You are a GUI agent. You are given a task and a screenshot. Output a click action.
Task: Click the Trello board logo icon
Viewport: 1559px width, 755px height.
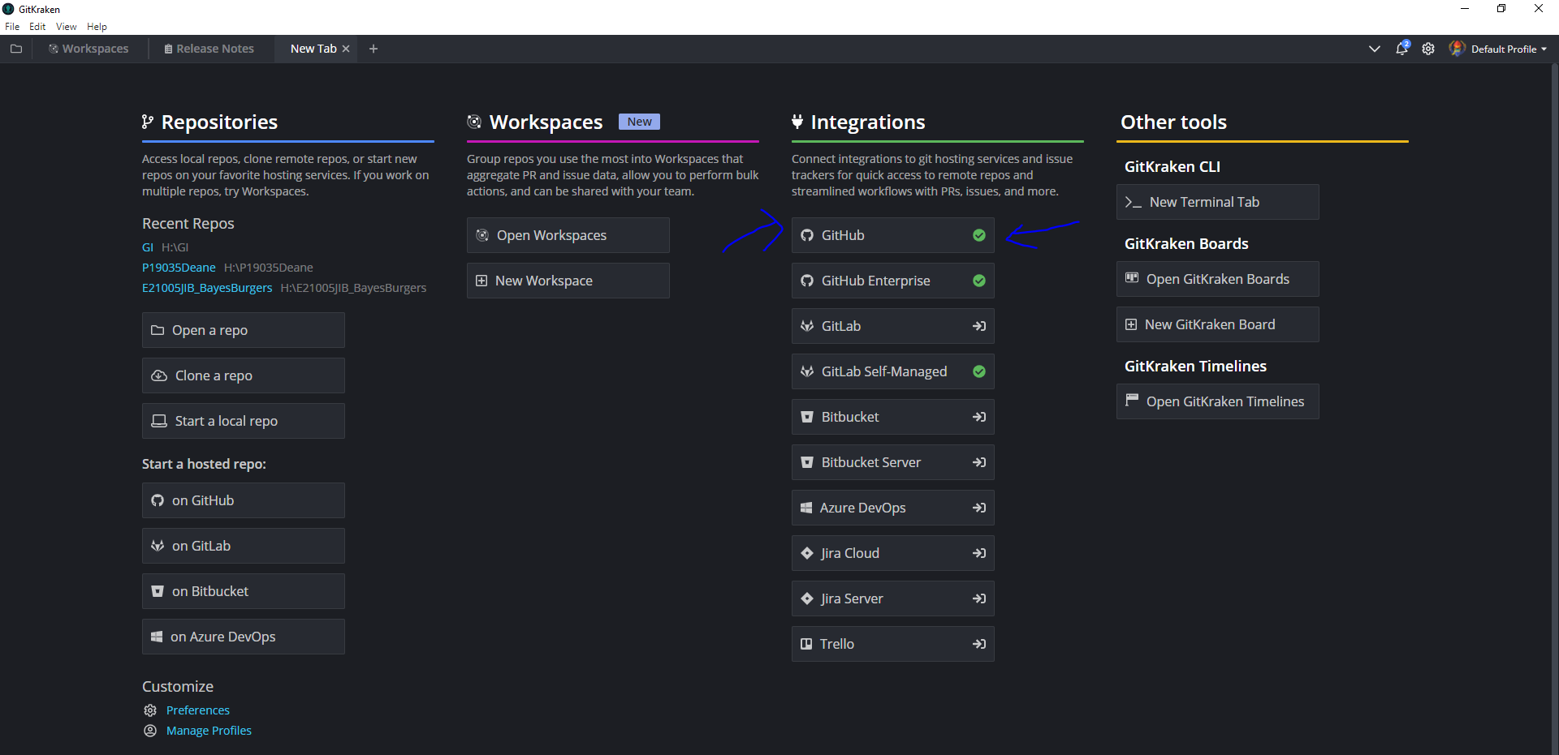[806, 644]
